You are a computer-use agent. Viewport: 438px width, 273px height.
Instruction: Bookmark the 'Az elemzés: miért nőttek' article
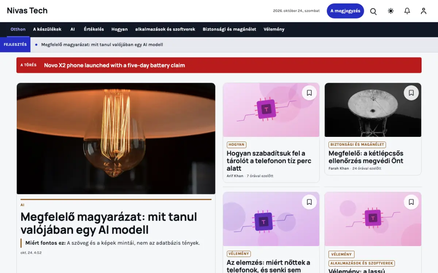coord(309,202)
